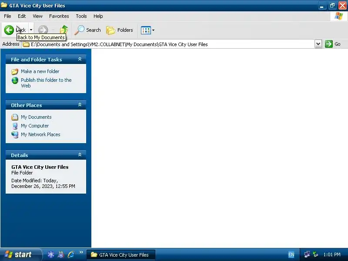Open the File menu

(7, 16)
